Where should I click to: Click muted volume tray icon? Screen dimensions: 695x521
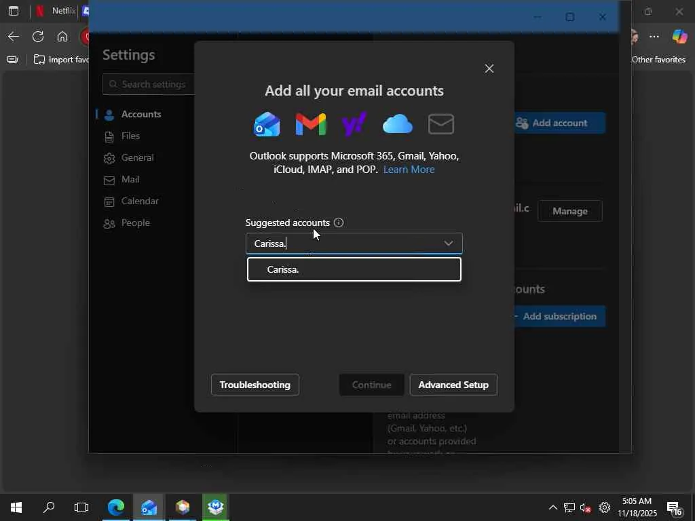[x=586, y=507]
